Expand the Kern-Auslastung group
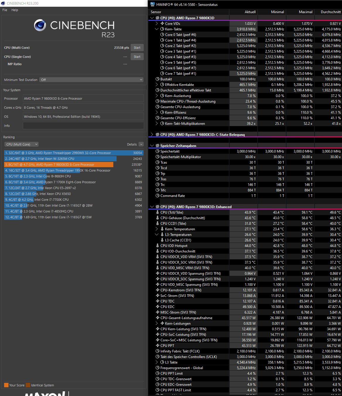The width and height of the screenshot is (342, 396). pos(157,96)
